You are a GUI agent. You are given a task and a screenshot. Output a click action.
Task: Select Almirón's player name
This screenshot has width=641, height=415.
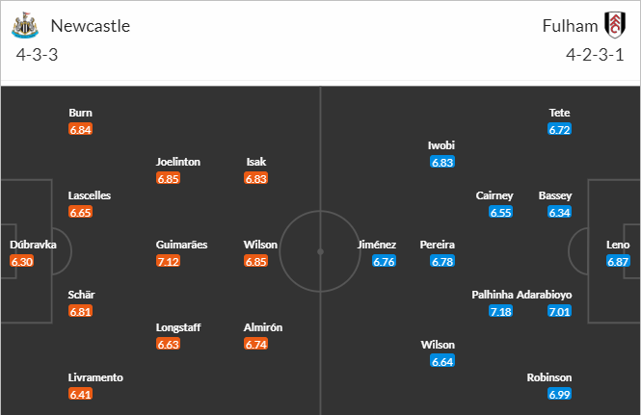tap(263, 327)
